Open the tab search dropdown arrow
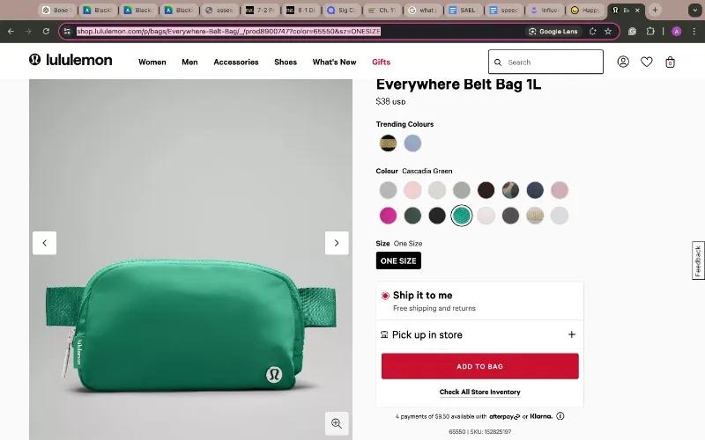 pos(694,10)
